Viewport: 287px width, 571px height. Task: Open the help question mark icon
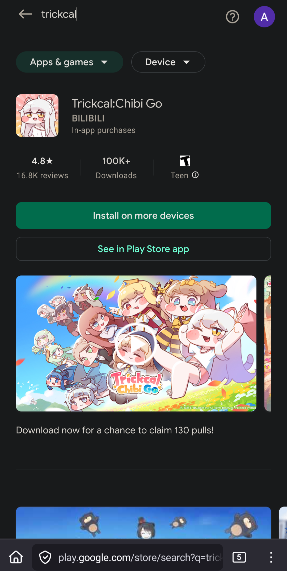click(233, 17)
